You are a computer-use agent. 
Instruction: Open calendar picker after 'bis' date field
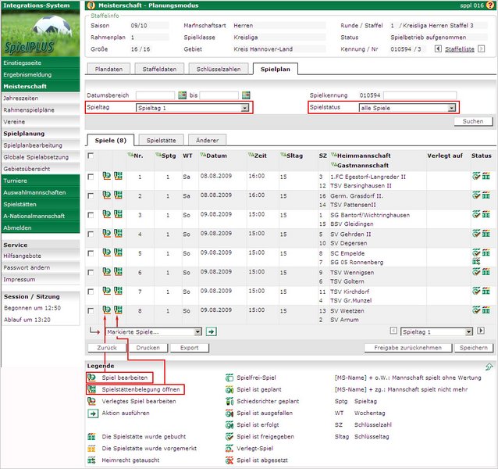click(x=246, y=95)
